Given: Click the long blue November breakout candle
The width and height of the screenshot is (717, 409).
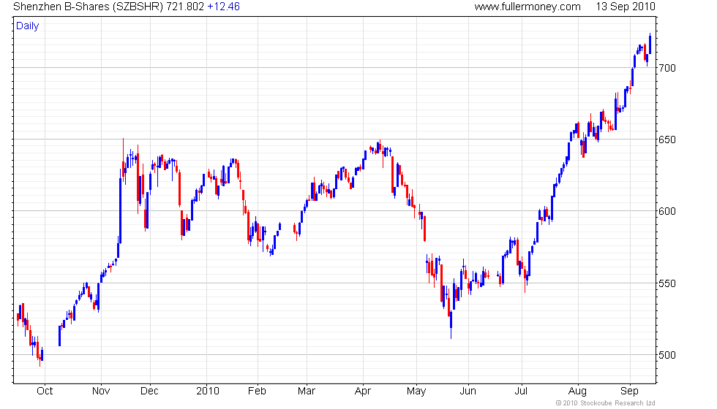Looking at the screenshot, I should (x=120, y=207).
